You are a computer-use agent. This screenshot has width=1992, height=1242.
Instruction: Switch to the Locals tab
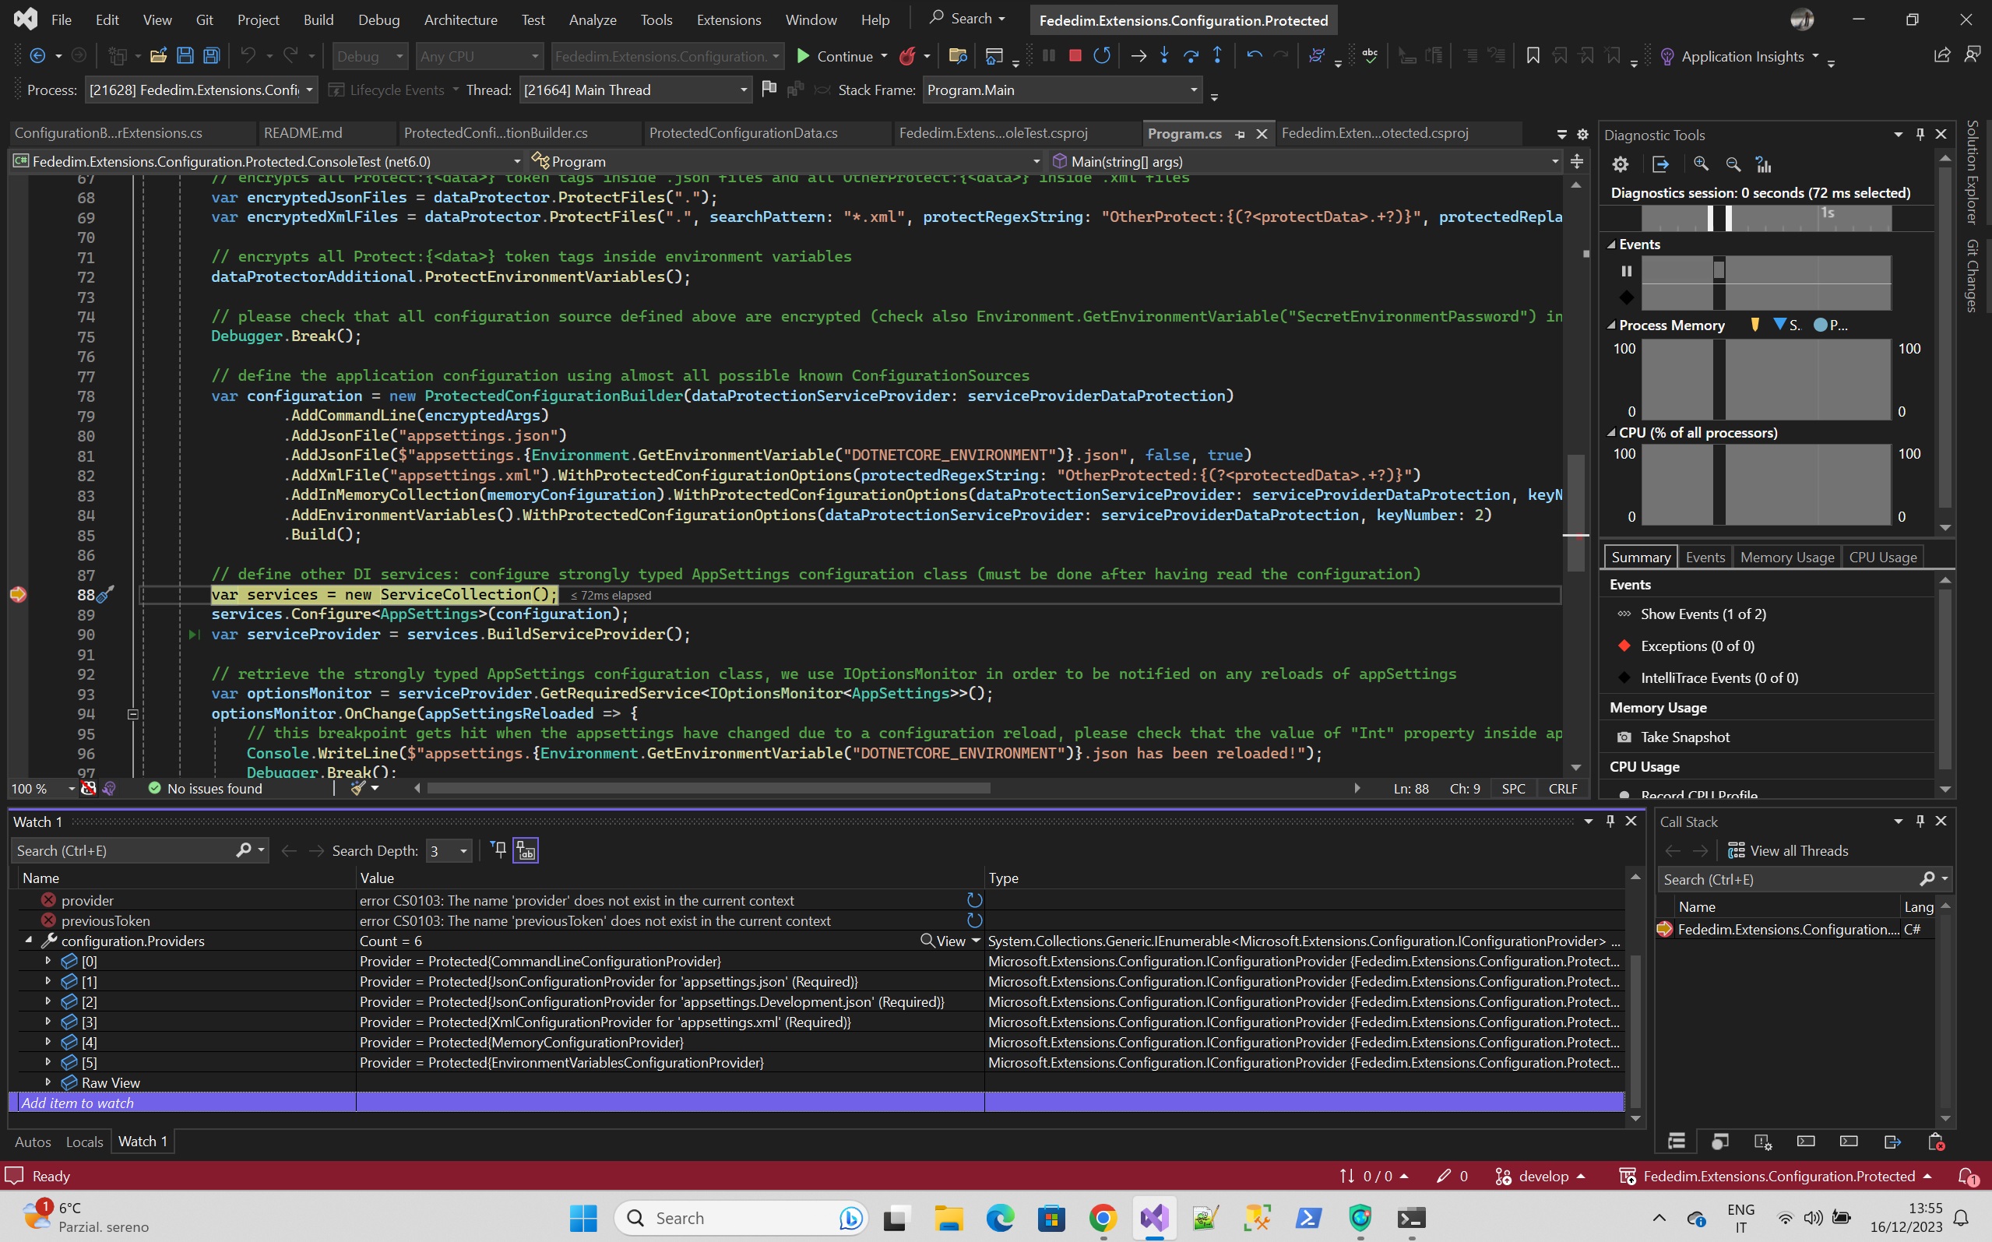tap(84, 1142)
